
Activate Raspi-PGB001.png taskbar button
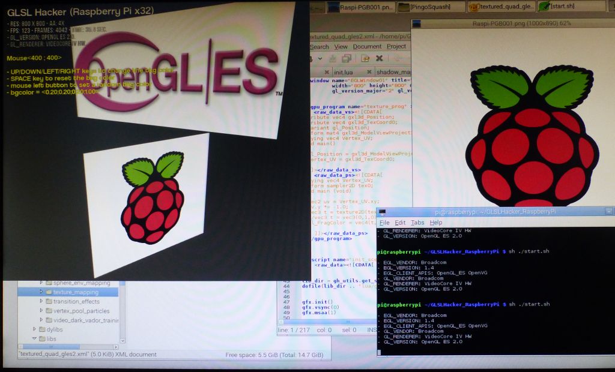[x=361, y=7]
